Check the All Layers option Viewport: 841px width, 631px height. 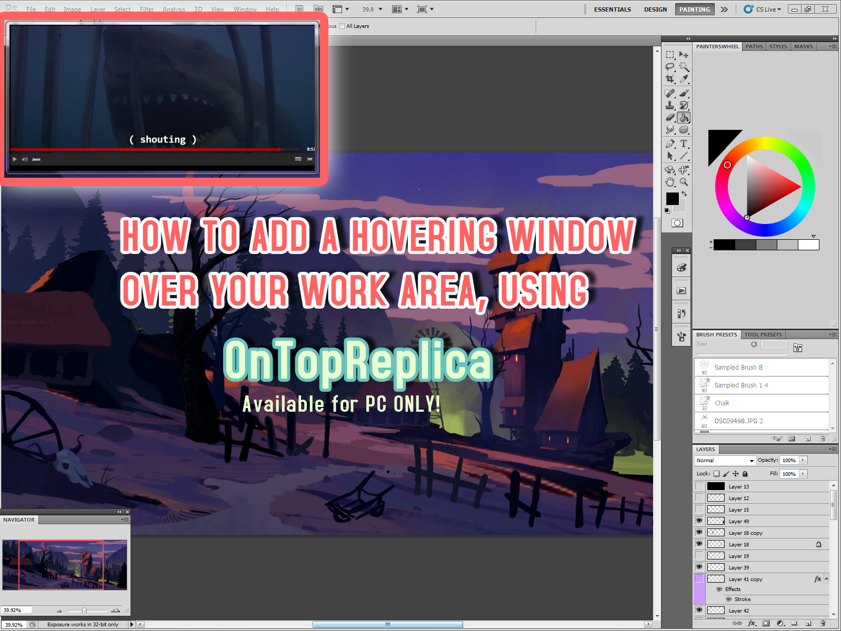(x=342, y=26)
